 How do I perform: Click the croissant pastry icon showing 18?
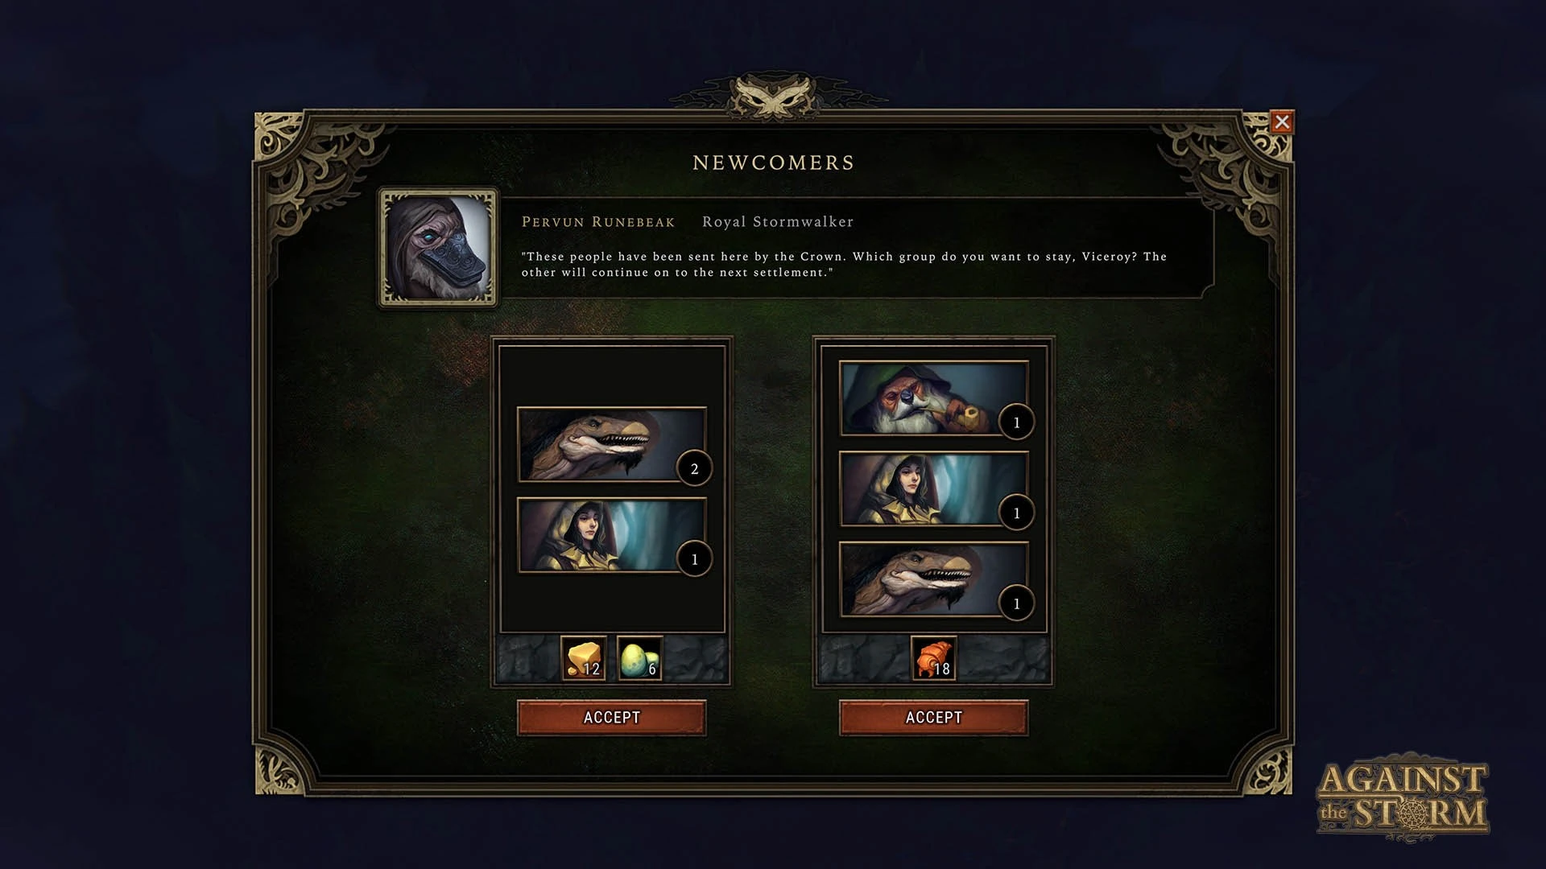click(x=933, y=658)
